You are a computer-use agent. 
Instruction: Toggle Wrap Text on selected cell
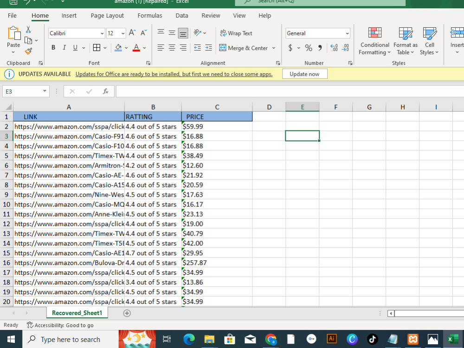pos(236,33)
